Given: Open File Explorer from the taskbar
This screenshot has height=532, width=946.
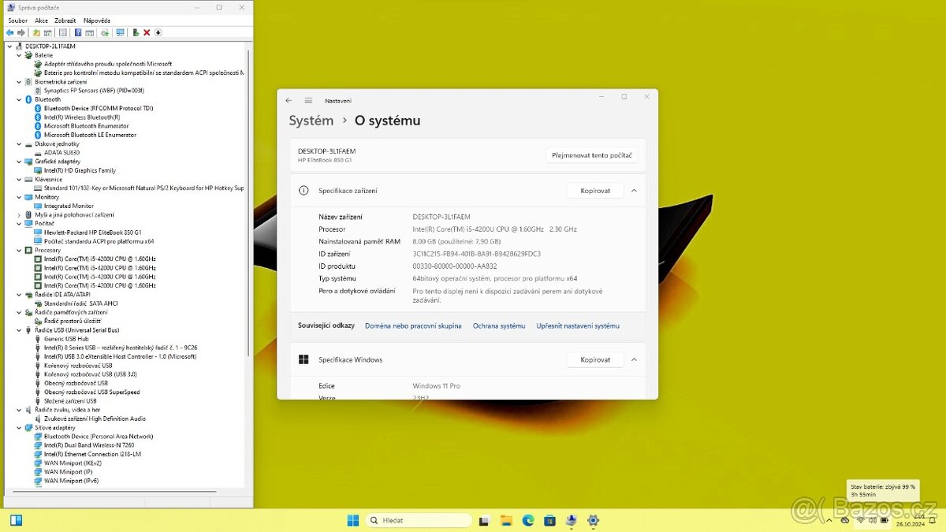Looking at the screenshot, I should 506,520.
